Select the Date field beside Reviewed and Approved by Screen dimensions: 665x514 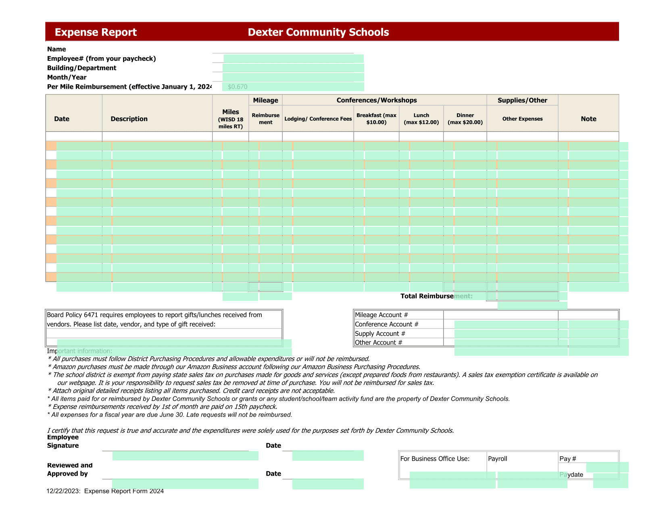tap(328, 484)
